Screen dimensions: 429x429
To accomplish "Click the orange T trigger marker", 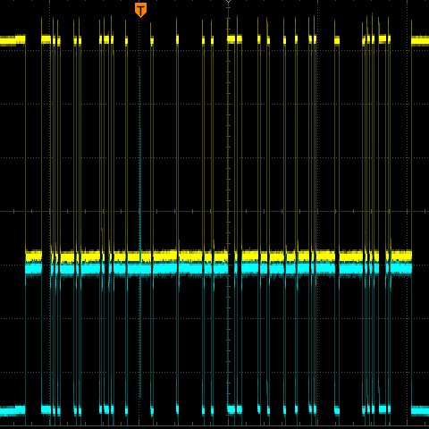I will click(x=140, y=10).
